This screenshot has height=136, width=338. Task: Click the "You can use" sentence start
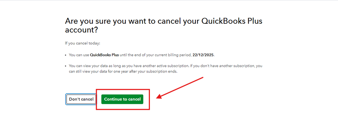(x=79, y=55)
